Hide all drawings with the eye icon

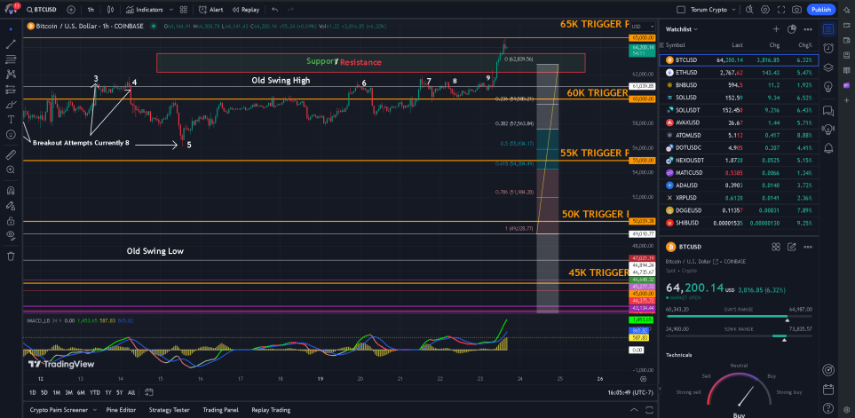coord(11,235)
